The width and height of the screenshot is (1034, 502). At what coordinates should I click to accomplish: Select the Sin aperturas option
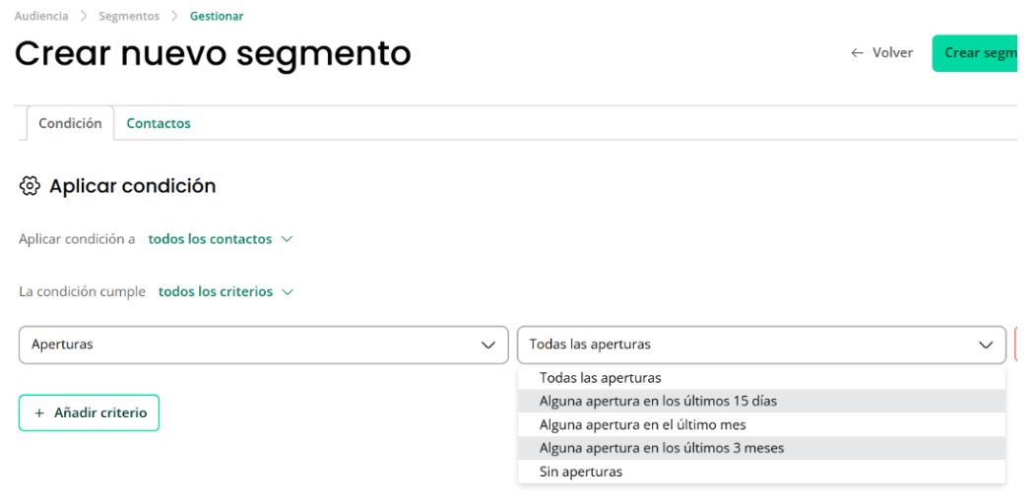click(x=761, y=471)
